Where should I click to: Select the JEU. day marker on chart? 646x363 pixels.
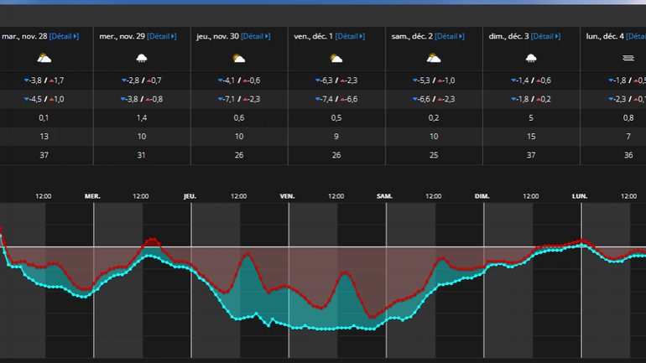(190, 196)
